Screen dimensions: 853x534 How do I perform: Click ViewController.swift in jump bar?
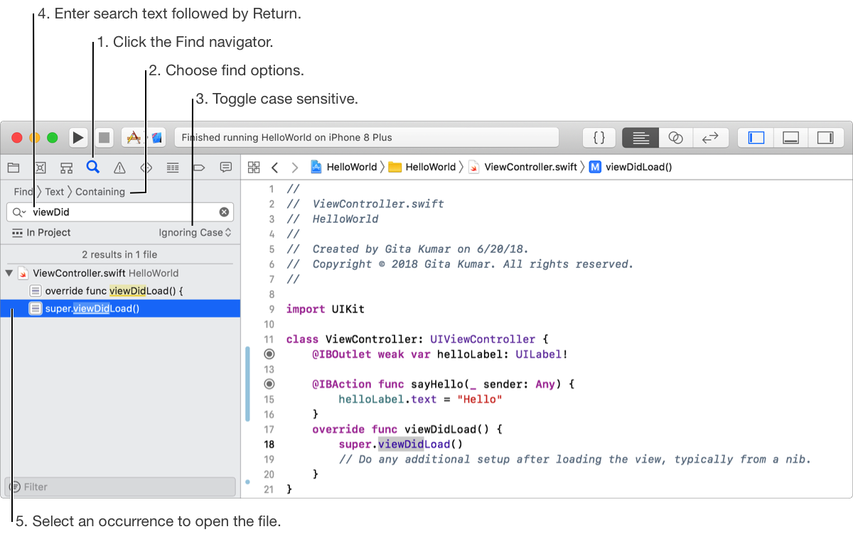click(x=522, y=168)
